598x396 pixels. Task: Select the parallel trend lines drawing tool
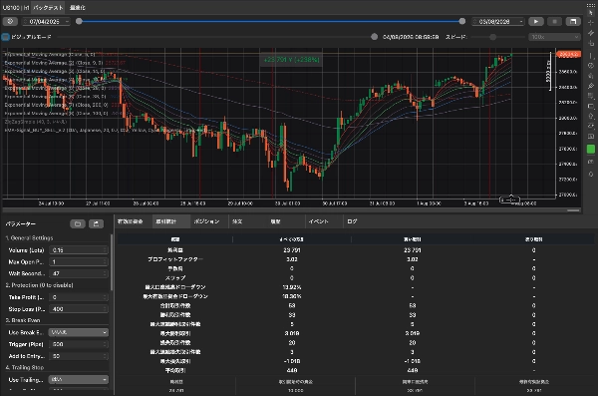pos(591,33)
